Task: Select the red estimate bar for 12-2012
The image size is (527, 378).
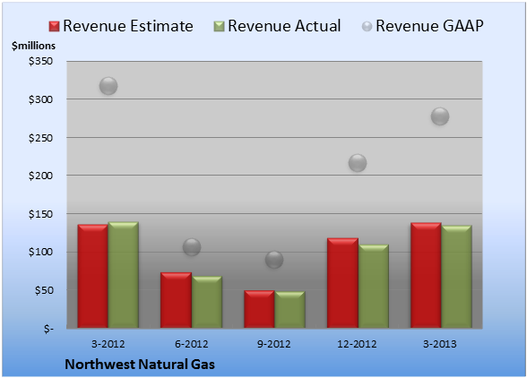Action: (x=342, y=283)
